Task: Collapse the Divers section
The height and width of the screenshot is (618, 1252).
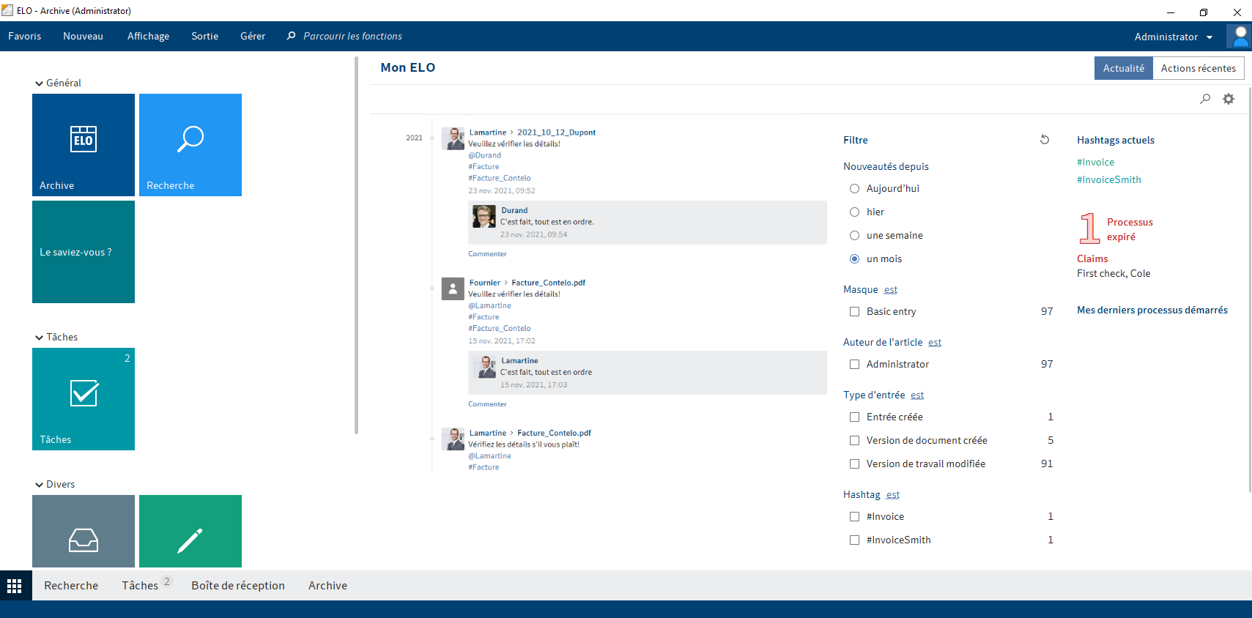Action: pyautogui.click(x=39, y=485)
